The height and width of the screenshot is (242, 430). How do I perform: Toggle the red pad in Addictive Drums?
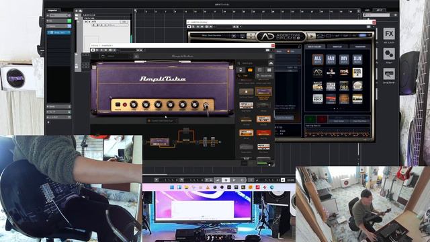(322, 119)
